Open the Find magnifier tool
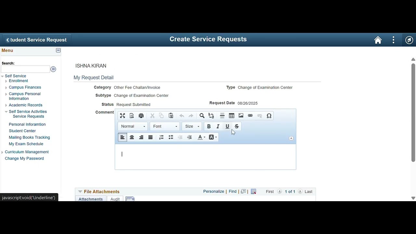Screen dimensions: 416x234 202,116
